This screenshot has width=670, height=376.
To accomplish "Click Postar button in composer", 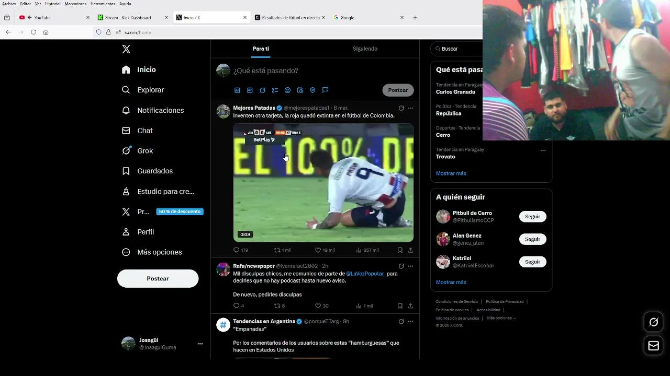I will pyautogui.click(x=398, y=90).
